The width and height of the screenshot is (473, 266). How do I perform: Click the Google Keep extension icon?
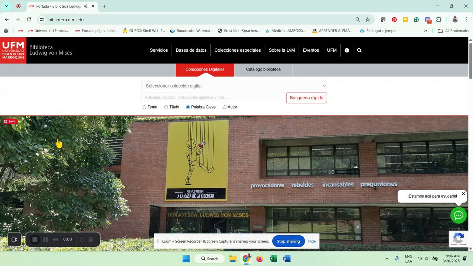[x=405, y=20]
